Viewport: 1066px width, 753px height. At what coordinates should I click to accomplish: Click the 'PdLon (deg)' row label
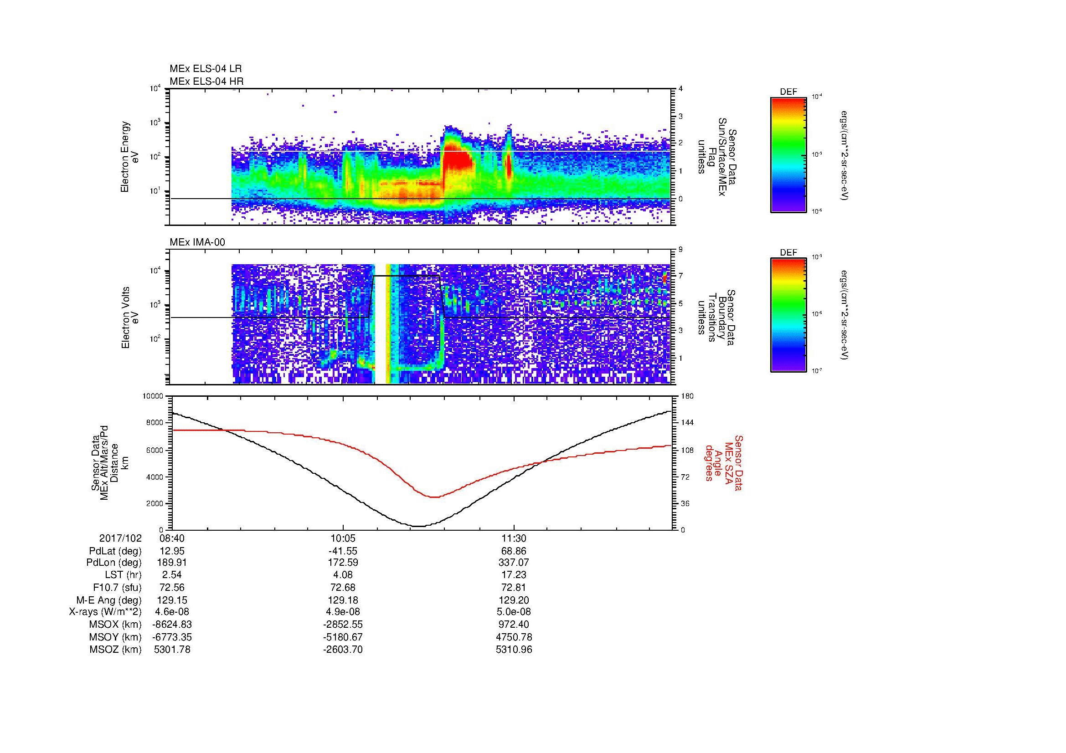[114, 563]
